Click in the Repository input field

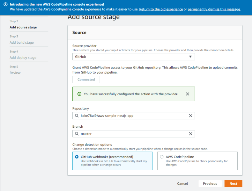pos(134,116)
